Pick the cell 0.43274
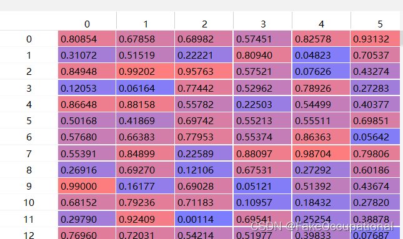Image resolution: width=403 pixels, height=239 pixels. [x=376, y=71]
